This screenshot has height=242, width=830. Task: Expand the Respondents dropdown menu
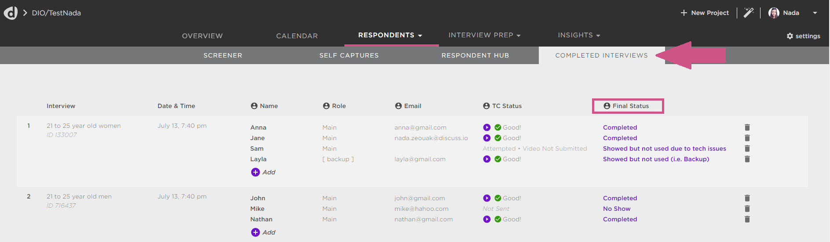(x=390, y=35)
